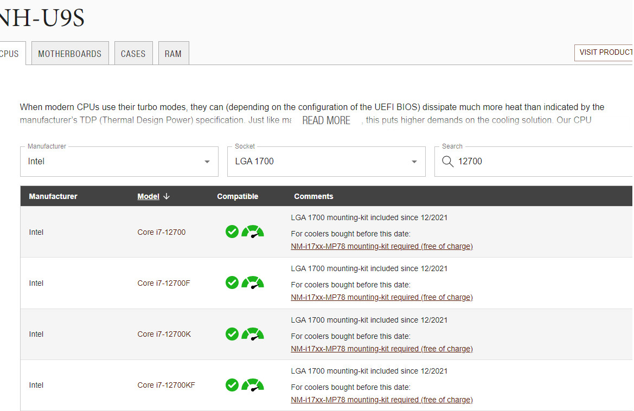
Task: Click green checkmark icon for Core i7-12700K
Action: [x=232, y=334]
